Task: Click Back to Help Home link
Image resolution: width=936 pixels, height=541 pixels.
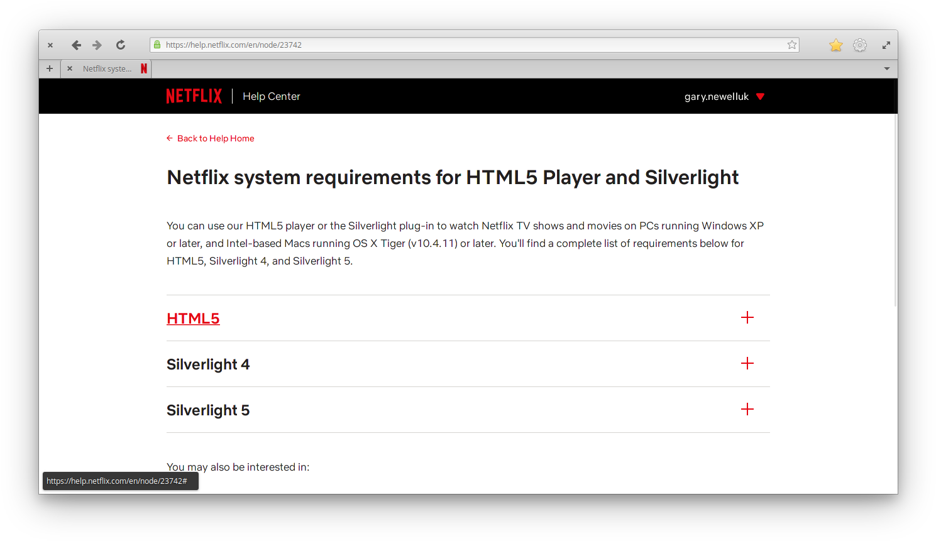Action: pos(215,138)
